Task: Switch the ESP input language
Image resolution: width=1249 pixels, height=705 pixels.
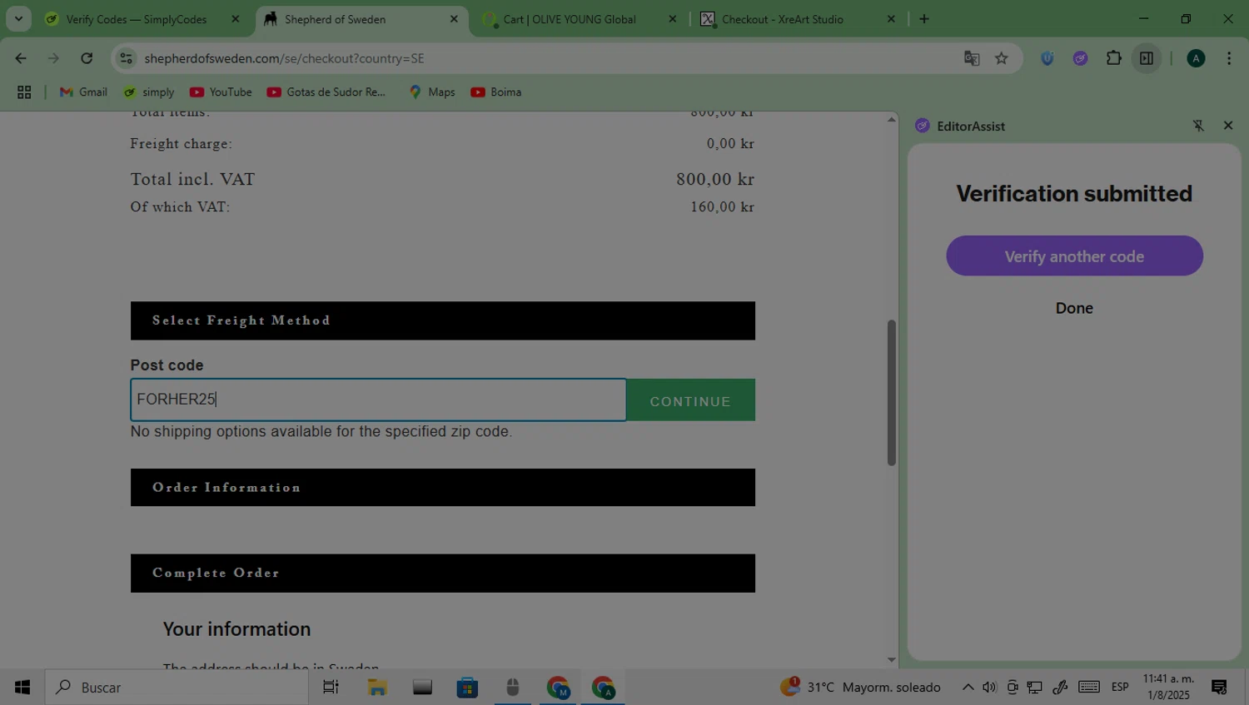Action: [1120, 687]
